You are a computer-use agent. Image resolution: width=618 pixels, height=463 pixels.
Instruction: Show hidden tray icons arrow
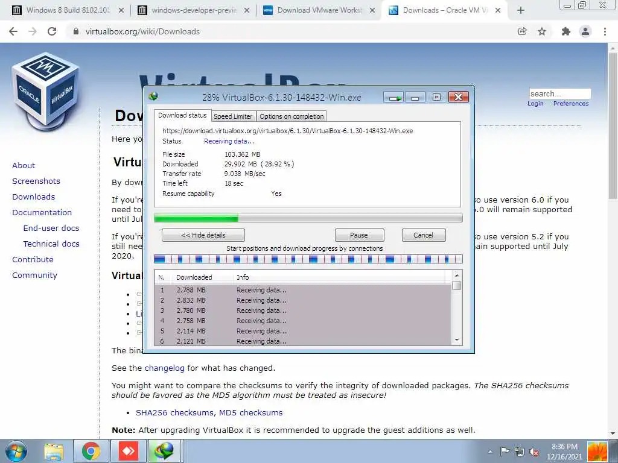[490, 452]
